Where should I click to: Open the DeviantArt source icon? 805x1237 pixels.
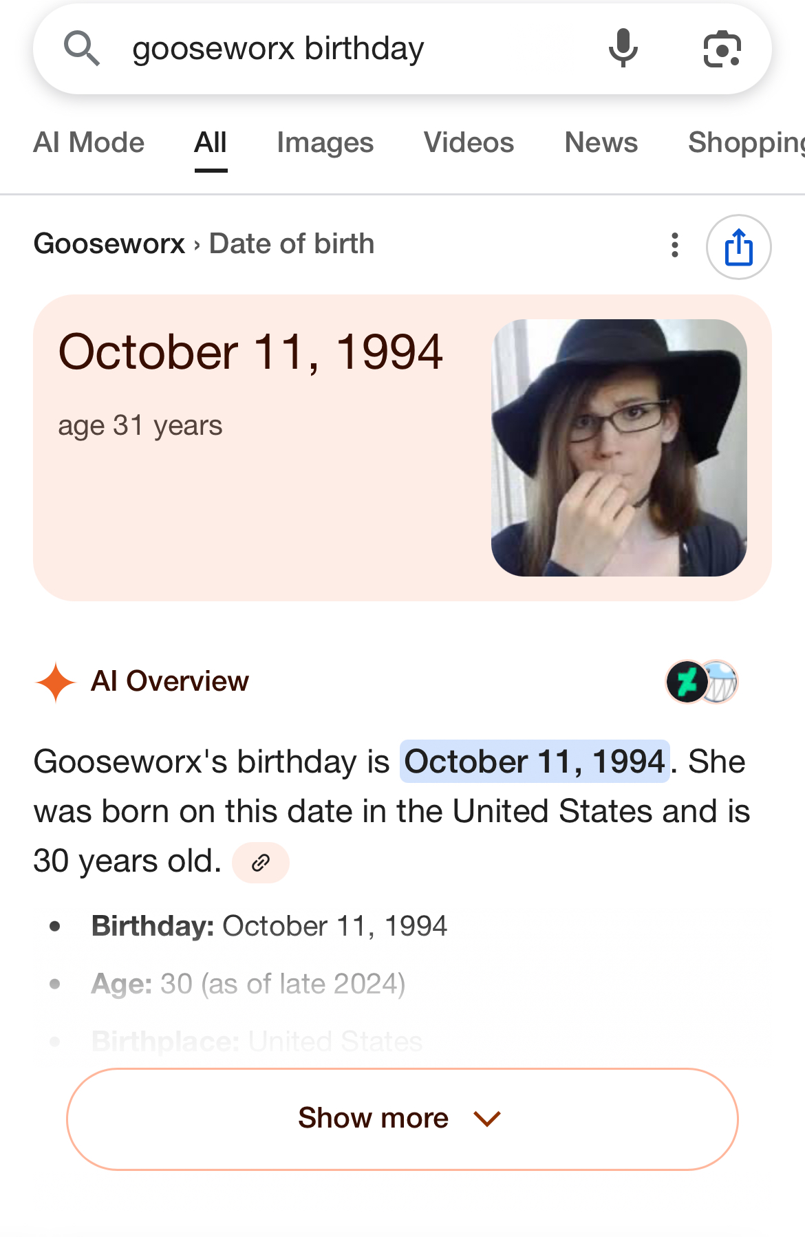687,682
